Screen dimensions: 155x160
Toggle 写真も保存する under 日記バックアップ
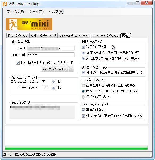[83, 47]
